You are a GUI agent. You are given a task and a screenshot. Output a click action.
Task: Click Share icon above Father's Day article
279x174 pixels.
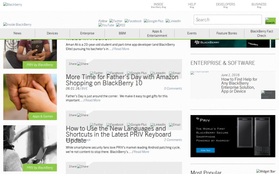click(83, 64)
